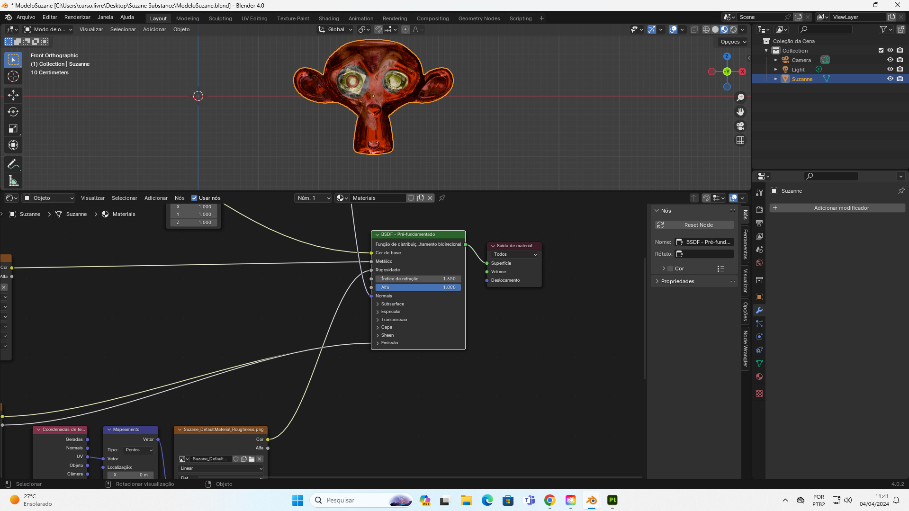Viewport: 909px width, 511px height.
Task: Expand Camera in the outliner
Action: click(x=775, y=60)
